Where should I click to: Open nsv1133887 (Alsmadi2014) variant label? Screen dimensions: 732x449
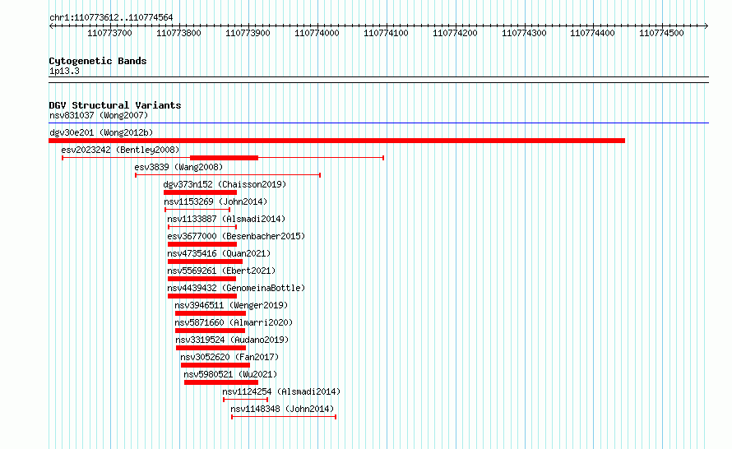point(226,219)
